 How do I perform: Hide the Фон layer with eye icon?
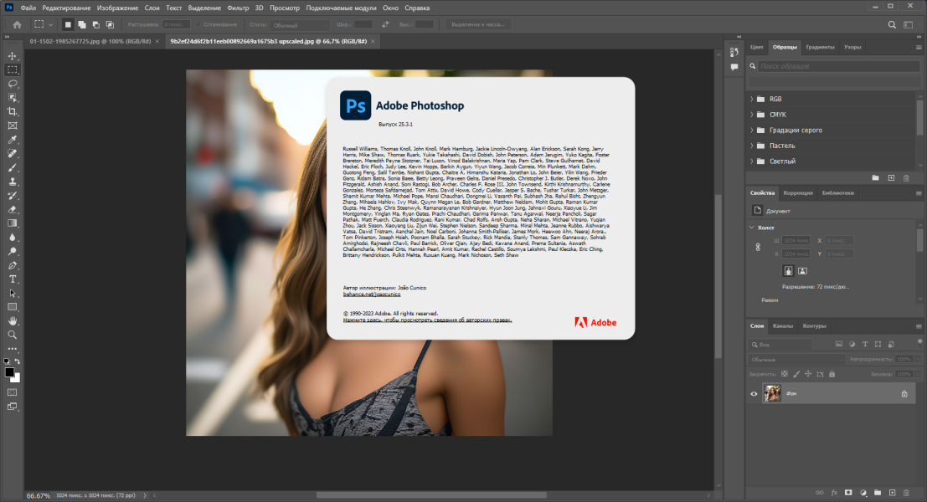pyautogui.click(x=754, y=394)
